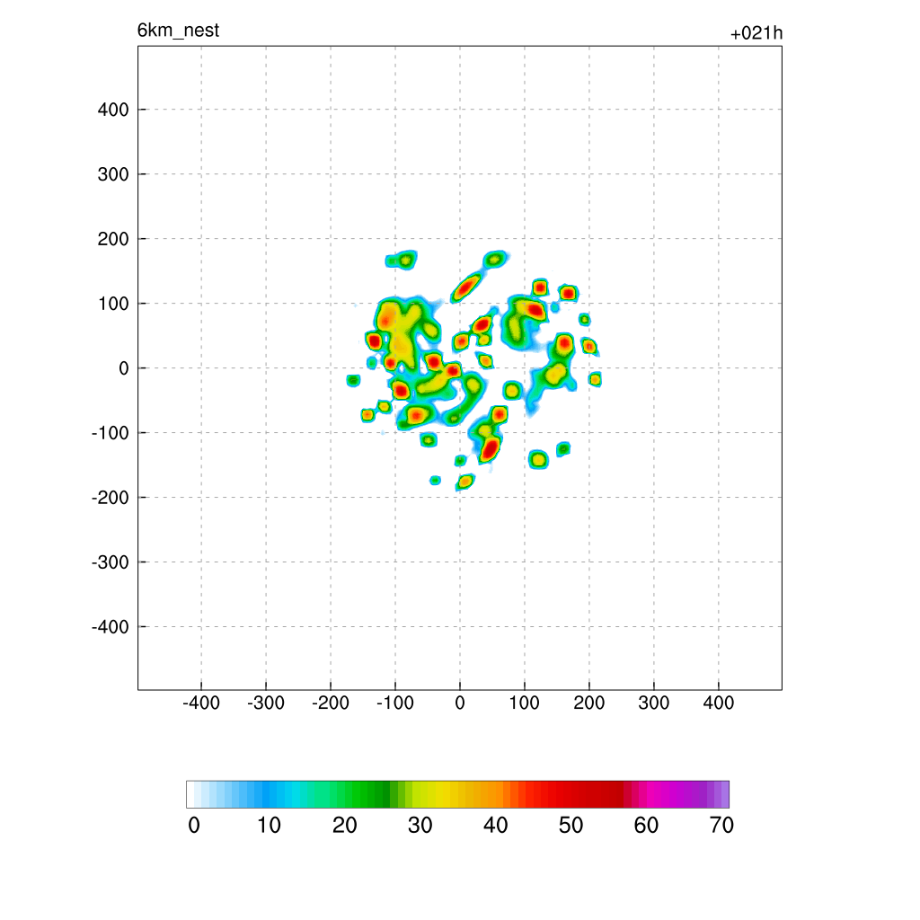Click the colorbar label '30'
The height and width of the screenshot is (920, 920).
point(420,826)
